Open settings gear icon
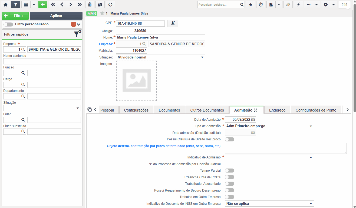The image size is (356, 208). coord(326,5)
